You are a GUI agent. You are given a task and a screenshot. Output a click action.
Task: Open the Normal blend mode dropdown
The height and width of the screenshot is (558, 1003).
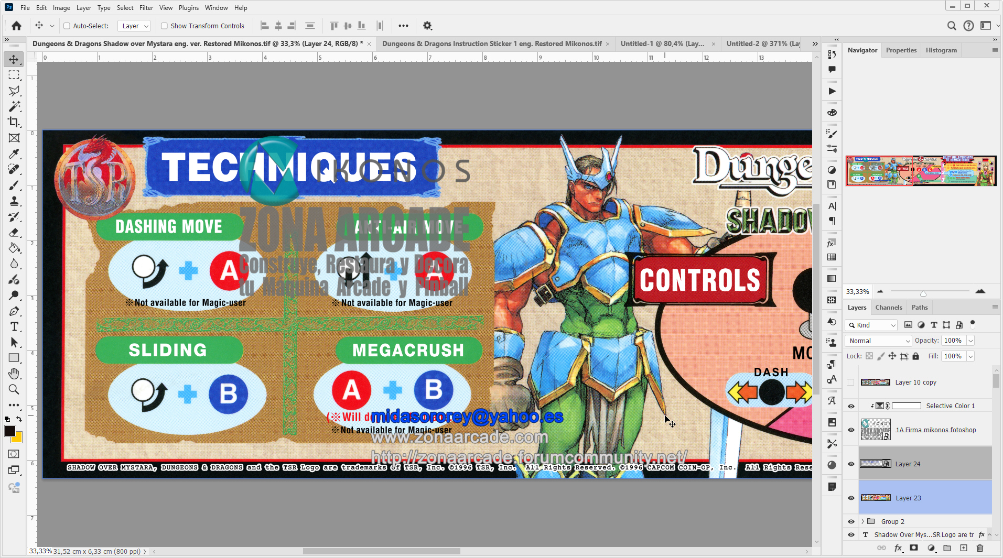(x=877, y=341)
